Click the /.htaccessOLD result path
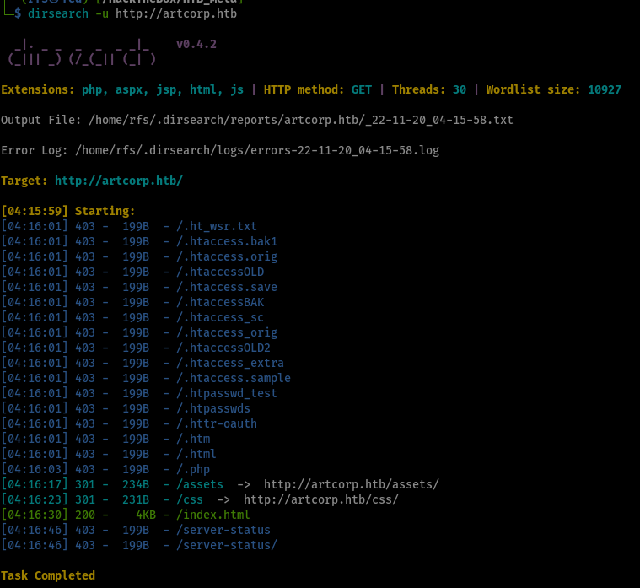 (x=220, y=272)
